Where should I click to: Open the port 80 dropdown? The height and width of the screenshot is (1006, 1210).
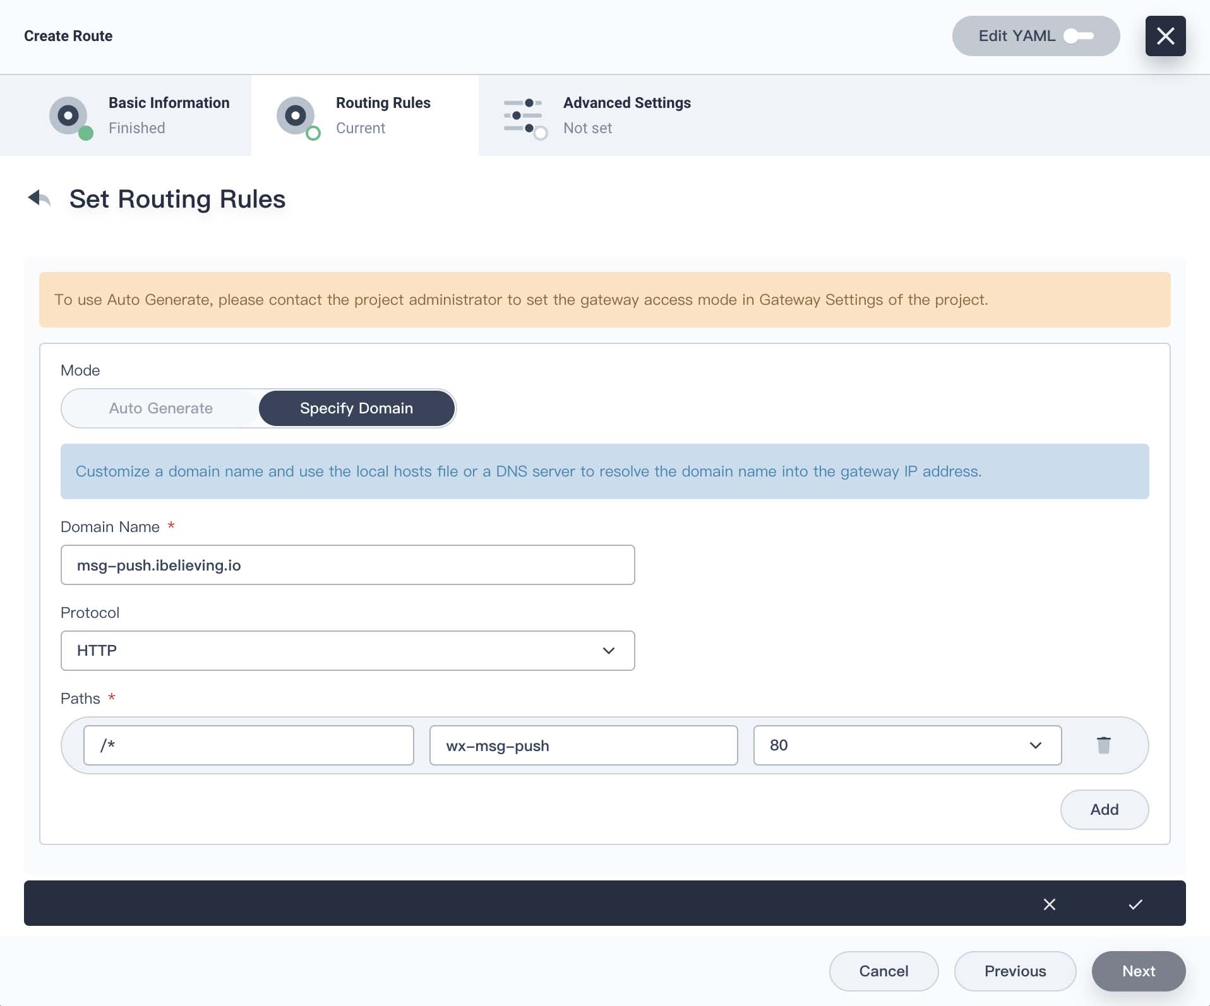click(x=907, y=745)
